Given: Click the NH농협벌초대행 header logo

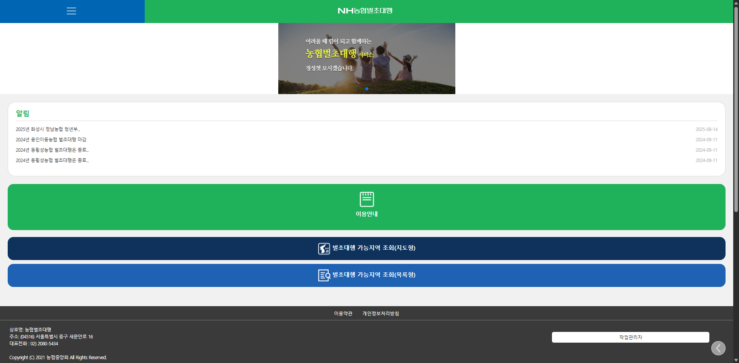Looking at the screenshot, I should coord(365,11).
